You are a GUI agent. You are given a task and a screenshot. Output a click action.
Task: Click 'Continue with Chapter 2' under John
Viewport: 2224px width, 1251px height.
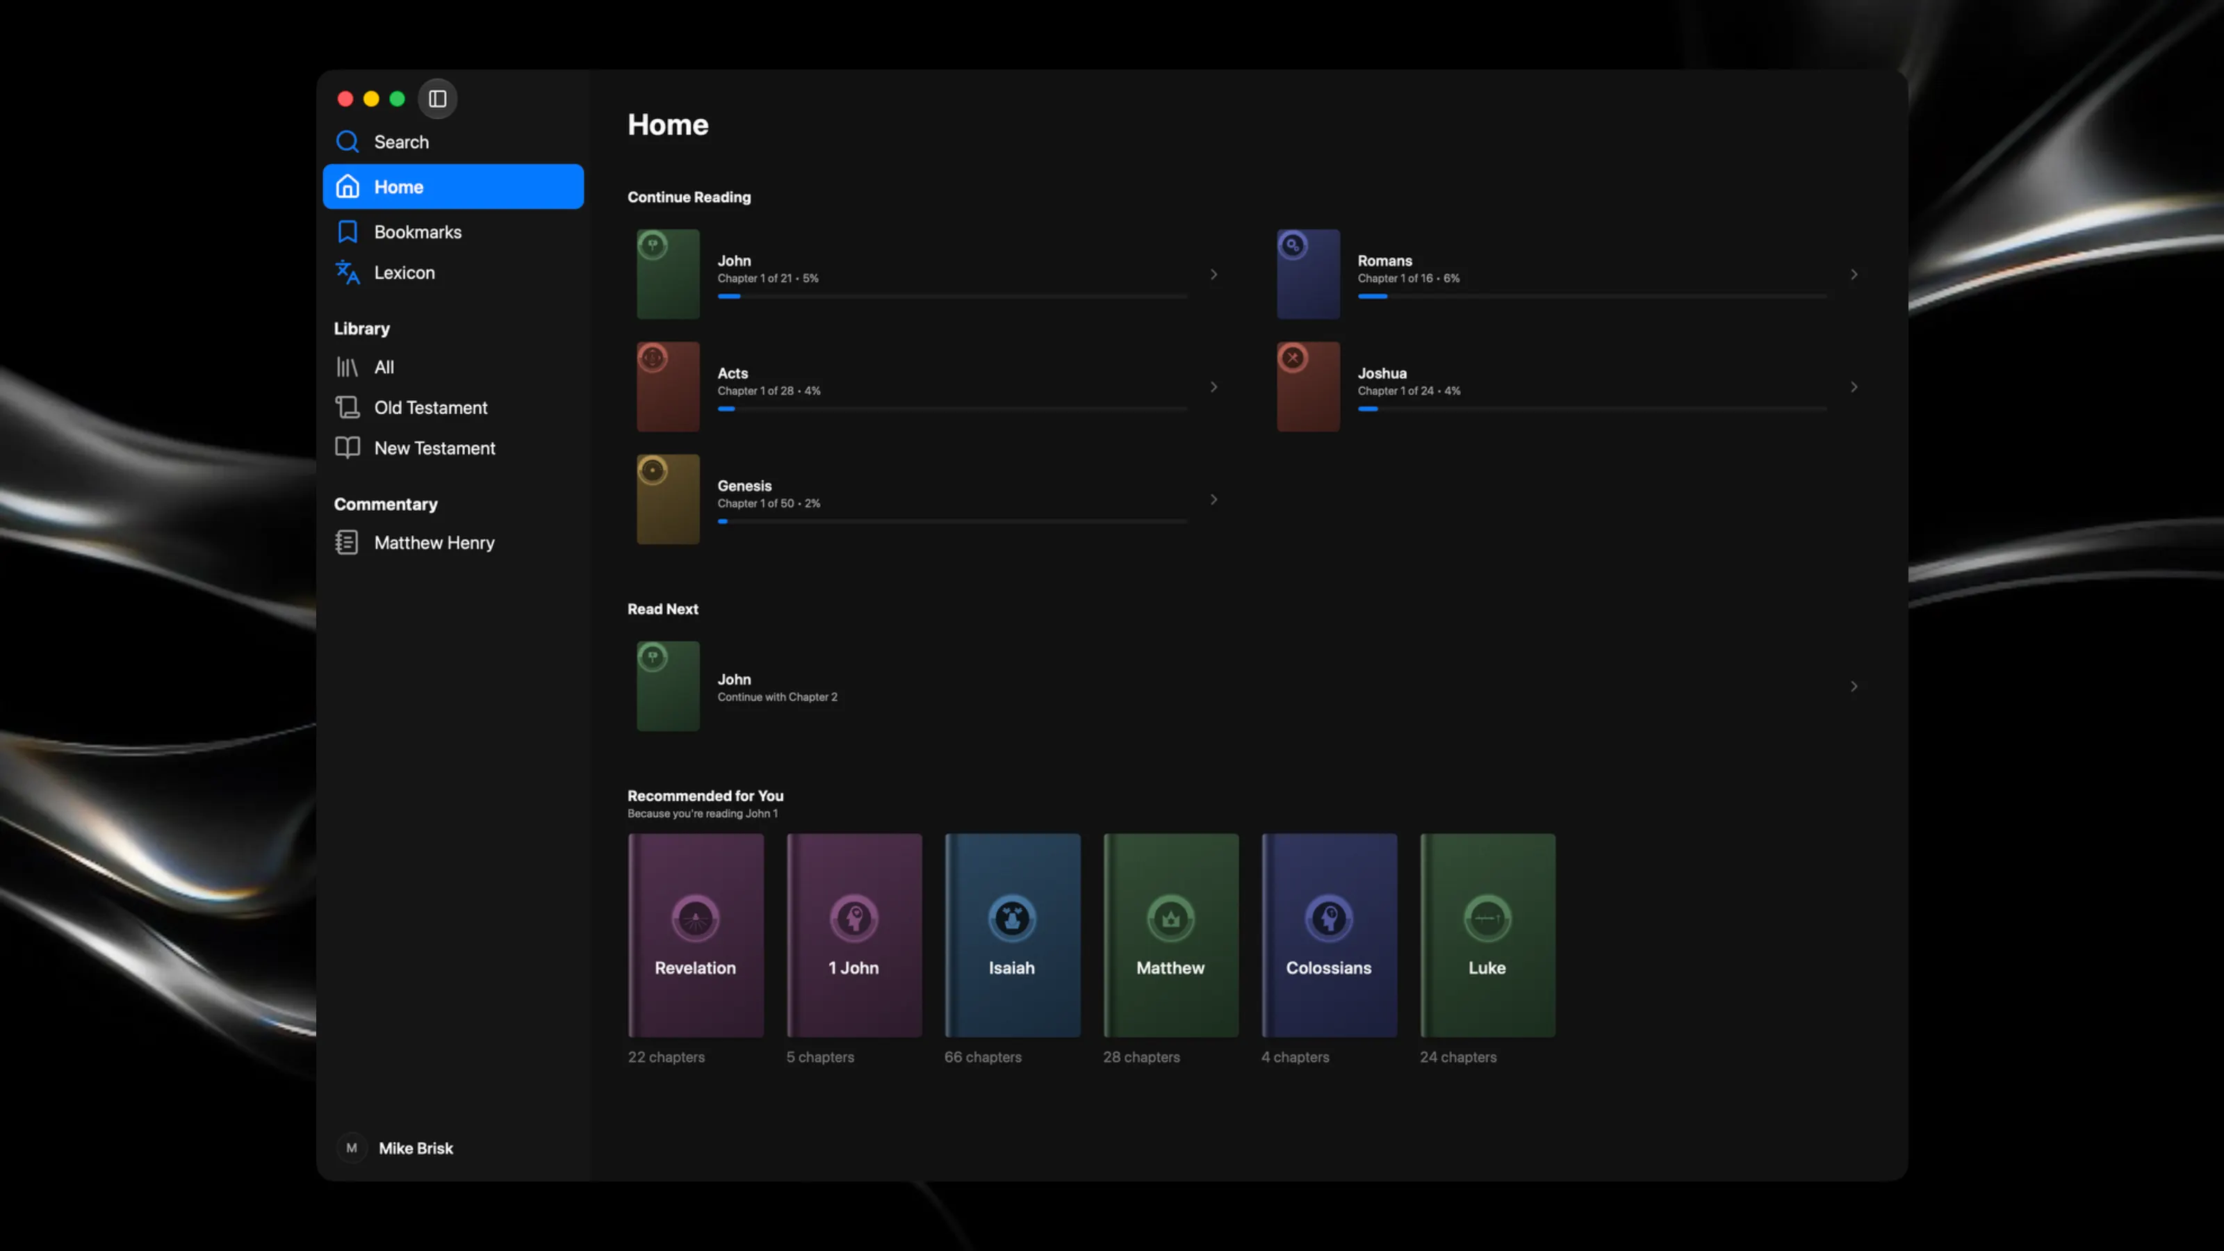pyautogui.click(x=777, y=696)
